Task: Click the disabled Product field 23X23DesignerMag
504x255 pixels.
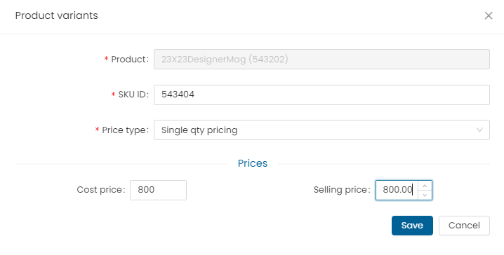Action: click(321, 59)
